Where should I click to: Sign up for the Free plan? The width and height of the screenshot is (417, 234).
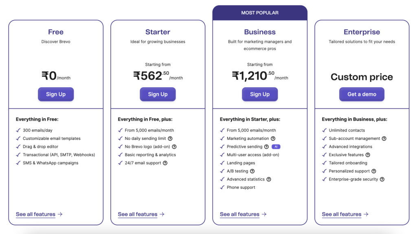pos(56,94)
